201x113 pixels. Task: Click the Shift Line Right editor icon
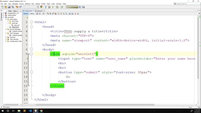[73, 13]
